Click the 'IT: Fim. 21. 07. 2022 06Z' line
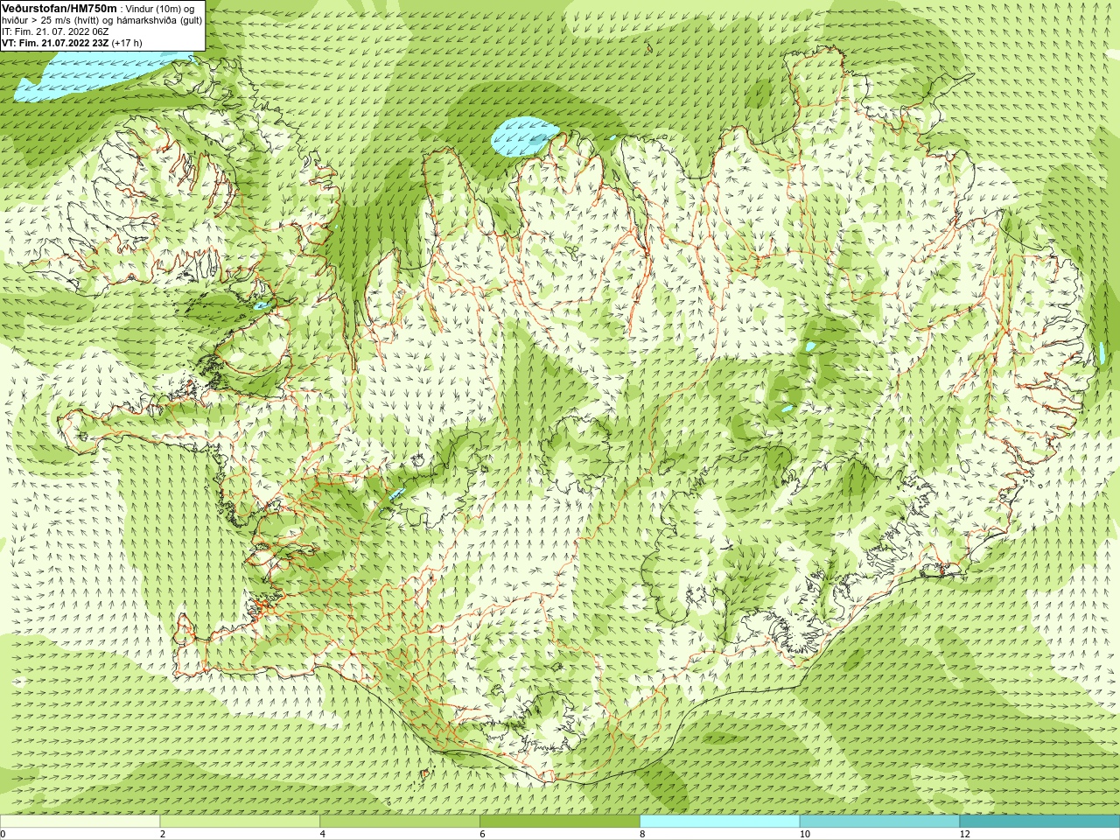The image size is (1120, 840). click(55, 31)
